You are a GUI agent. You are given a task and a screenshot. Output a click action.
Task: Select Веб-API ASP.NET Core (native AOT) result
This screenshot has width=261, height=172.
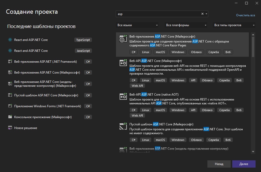tap(183, 105)
